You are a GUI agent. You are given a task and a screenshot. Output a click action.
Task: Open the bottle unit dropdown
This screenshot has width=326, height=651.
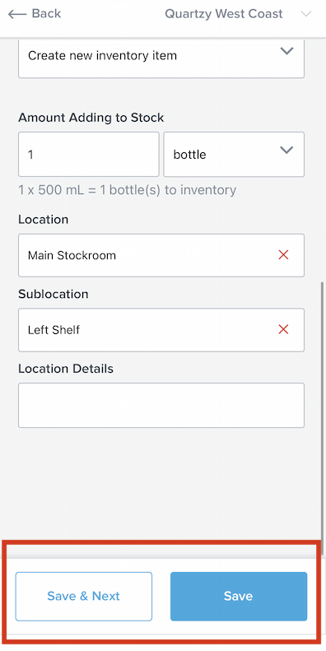pyautogui.click(x=234, y=155)
